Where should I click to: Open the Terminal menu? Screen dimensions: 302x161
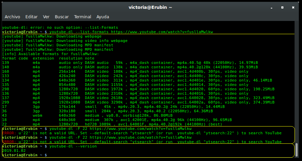(x=82, y=17)
